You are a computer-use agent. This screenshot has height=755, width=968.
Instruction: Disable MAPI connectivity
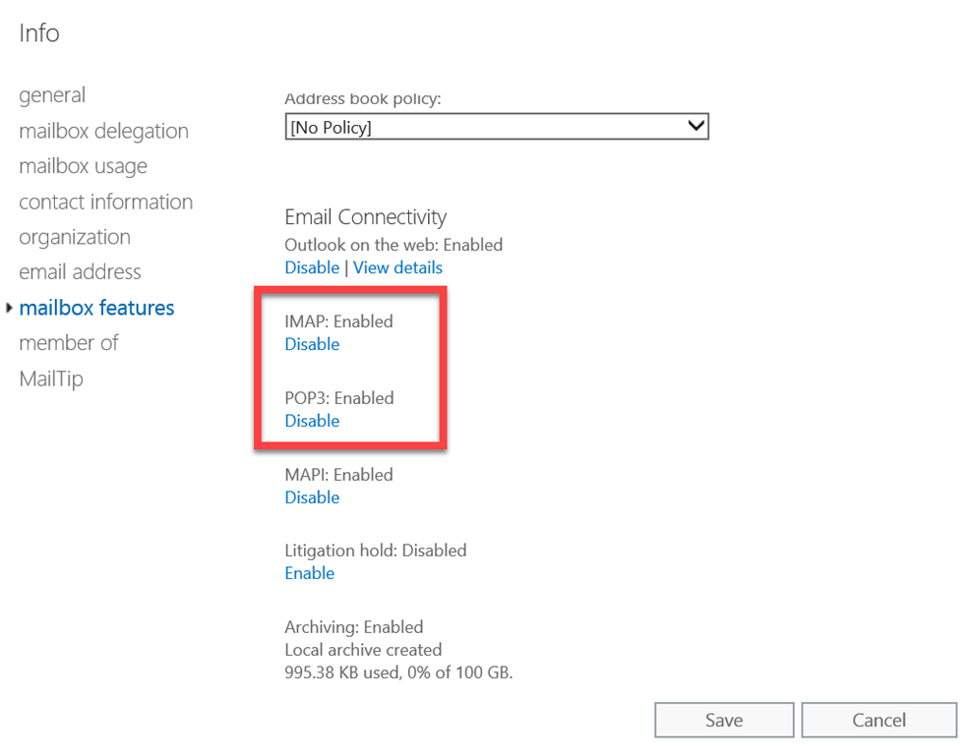312,497
